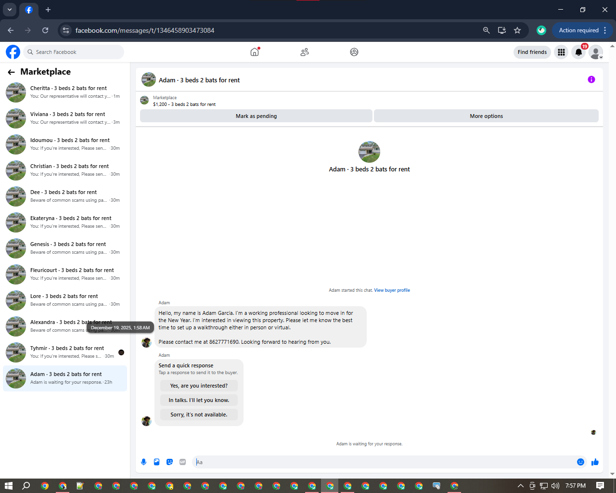Open Tyhmir's conversation
This screenshot has width=616, height=493.
tap(65, 352)
